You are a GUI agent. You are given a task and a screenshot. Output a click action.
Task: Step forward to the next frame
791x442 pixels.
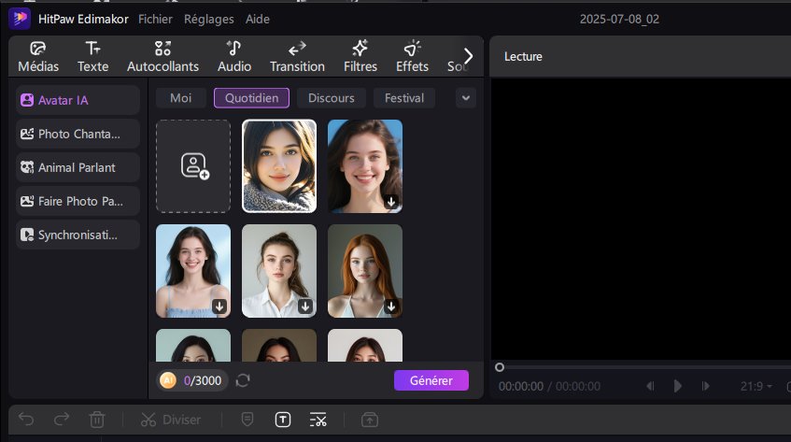(x=706, y=386)
